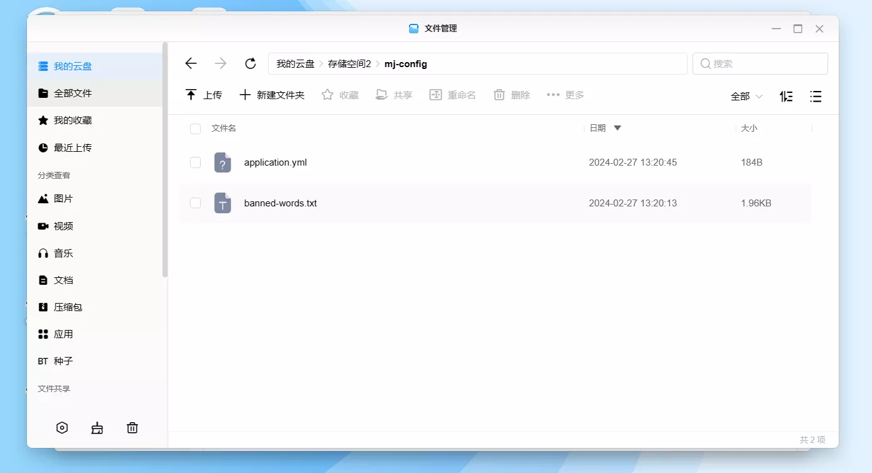Screen dimensions: 872x473
Task: Click the delete trash icon in toolbar
Action: click(x=499, y=95)
